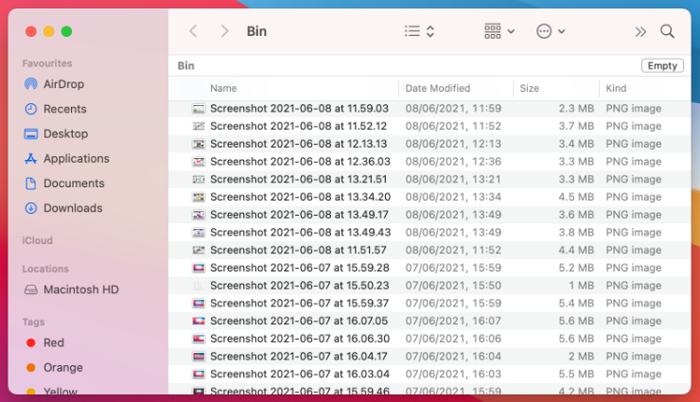
Task: Empty the Bin
Action: [x=662, y=65]
